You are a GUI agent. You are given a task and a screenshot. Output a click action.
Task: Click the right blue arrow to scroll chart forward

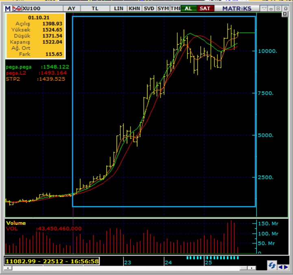[x=286, y=266]
